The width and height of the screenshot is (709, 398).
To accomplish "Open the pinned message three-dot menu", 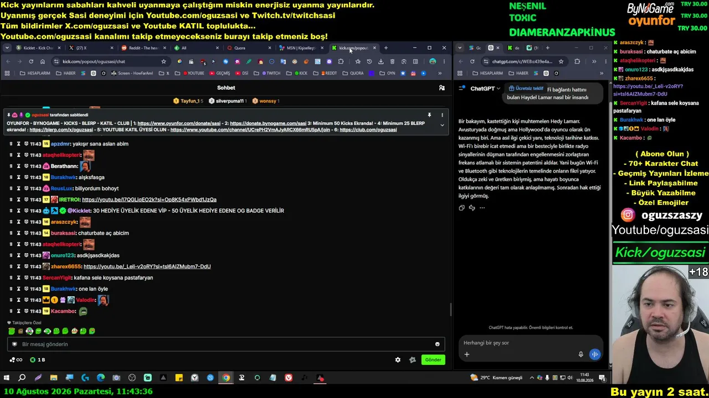I will click(x=442, y=115).
